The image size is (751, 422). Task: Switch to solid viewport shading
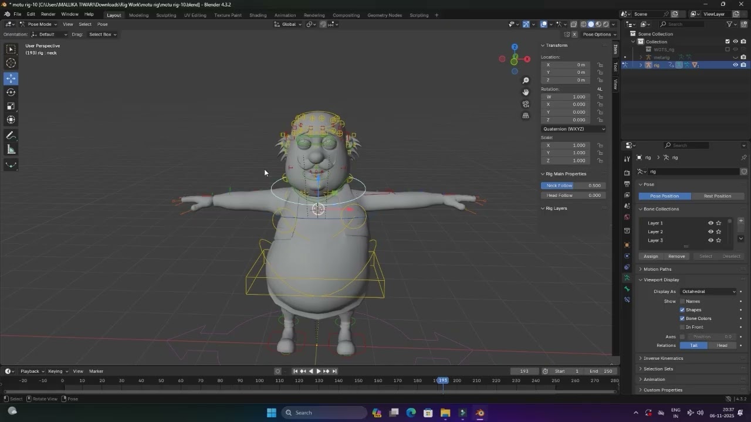pyautogui.click(x=591, y=24)
